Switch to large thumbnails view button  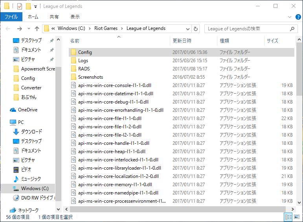click(x=297, y=217)
